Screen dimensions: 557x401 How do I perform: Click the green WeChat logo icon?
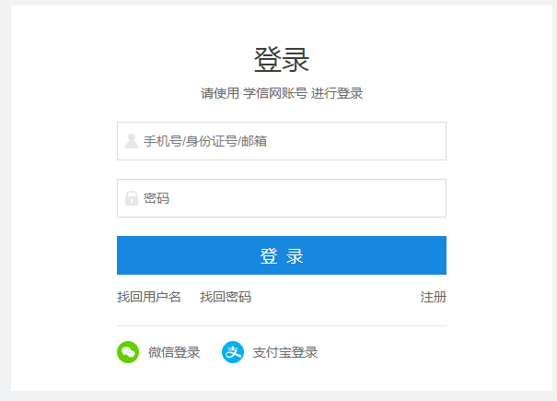point(128,352)
